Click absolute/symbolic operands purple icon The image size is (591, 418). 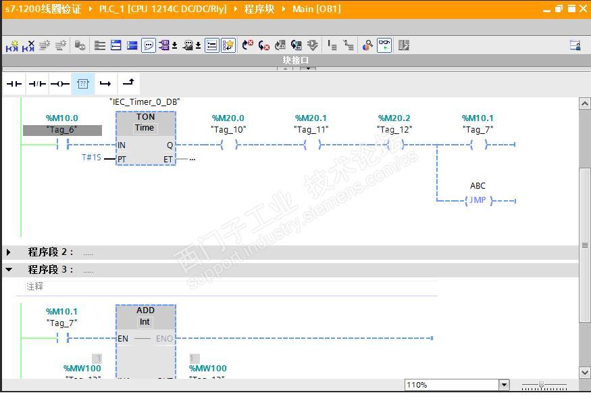[164, 46]
